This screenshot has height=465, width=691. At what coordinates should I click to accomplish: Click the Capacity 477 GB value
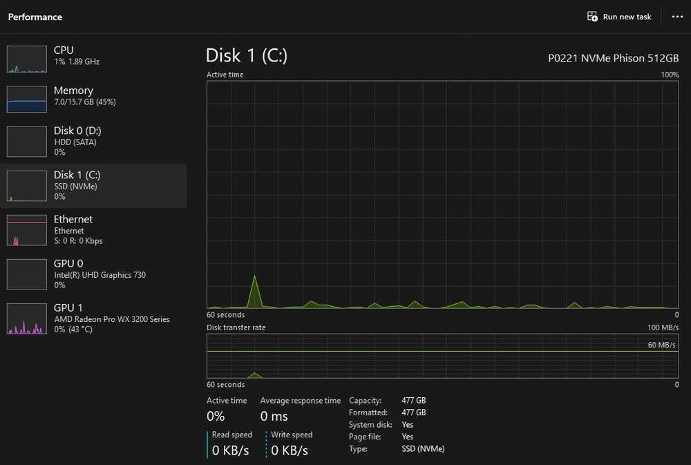pos(413,400)
